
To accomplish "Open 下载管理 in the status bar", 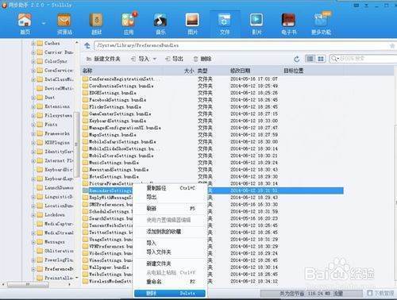I will click(380, 293).
